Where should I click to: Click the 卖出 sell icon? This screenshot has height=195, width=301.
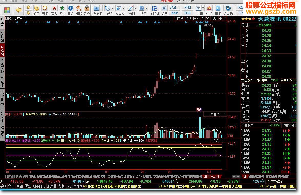63,10
